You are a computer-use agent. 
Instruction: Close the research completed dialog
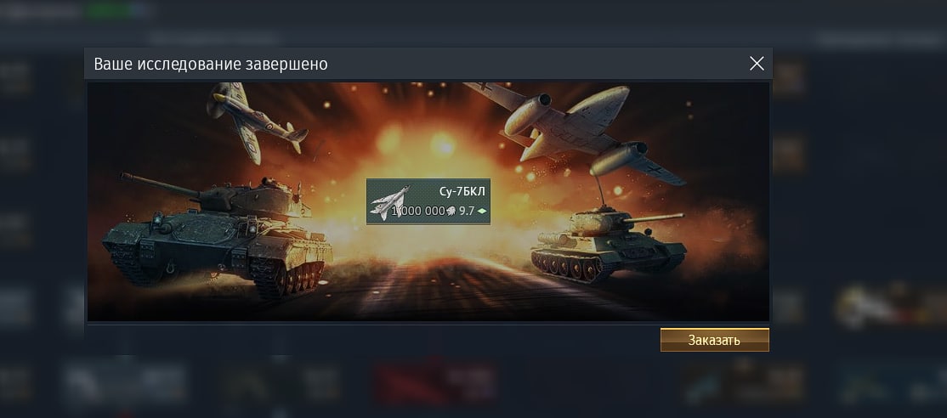click(757, 64)
